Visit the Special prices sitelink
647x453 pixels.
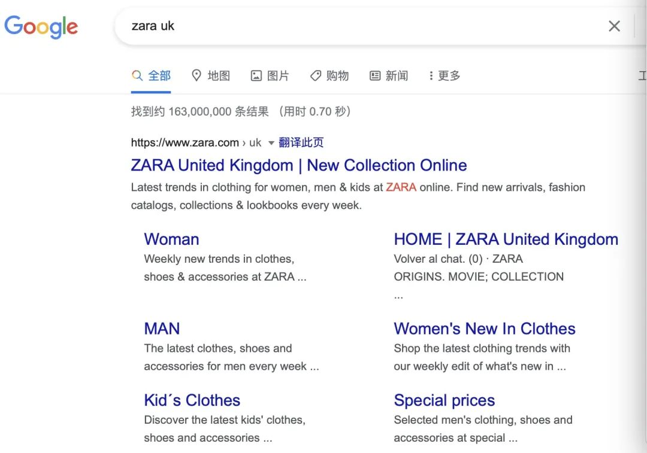pyautogui.click(x=444, y=400)
